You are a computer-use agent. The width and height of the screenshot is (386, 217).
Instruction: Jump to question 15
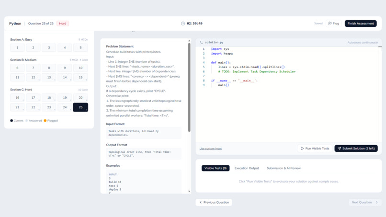tap(80, 77)
